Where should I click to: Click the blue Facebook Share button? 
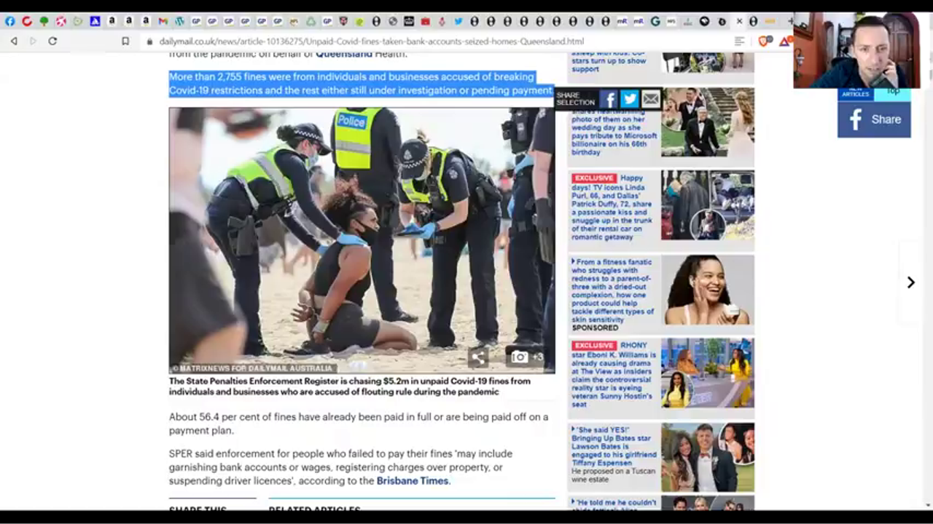[x=874, y=119]
